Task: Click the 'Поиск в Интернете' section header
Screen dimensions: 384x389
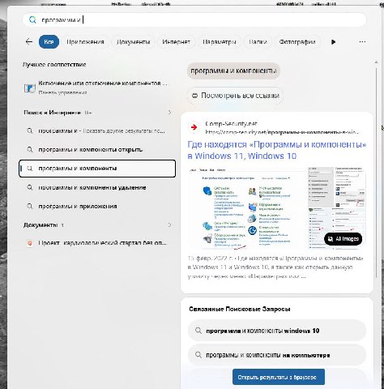Action: point(52,113)
